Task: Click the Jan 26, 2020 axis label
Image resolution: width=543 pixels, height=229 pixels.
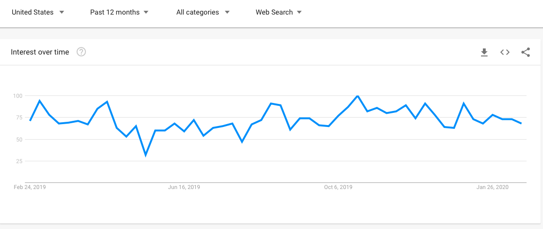Action: (x=492, y=187)
